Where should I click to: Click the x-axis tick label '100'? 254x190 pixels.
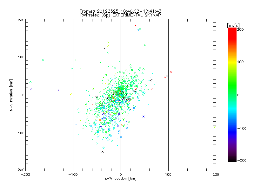168,175
